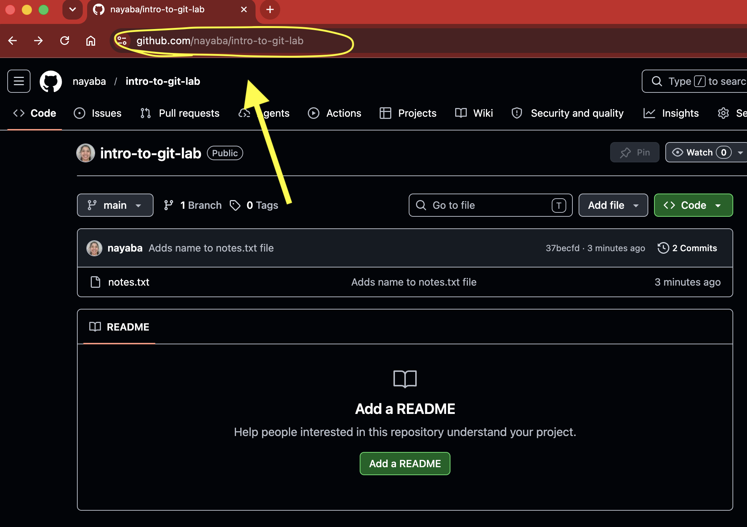
Task: Open latest commit message 'Adds name to notes.txt file'
Action: [x=211, y=248]
